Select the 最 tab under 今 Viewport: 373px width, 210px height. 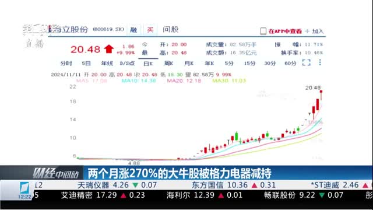pyautogui.click(x=145, y=52)
